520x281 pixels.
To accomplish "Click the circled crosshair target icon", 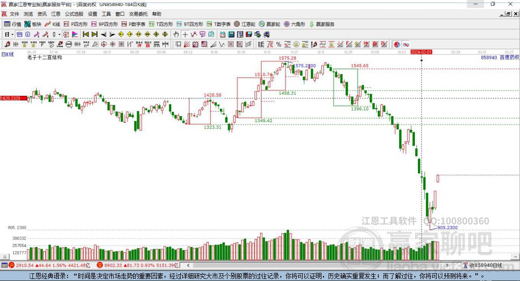I will [104, 45].
